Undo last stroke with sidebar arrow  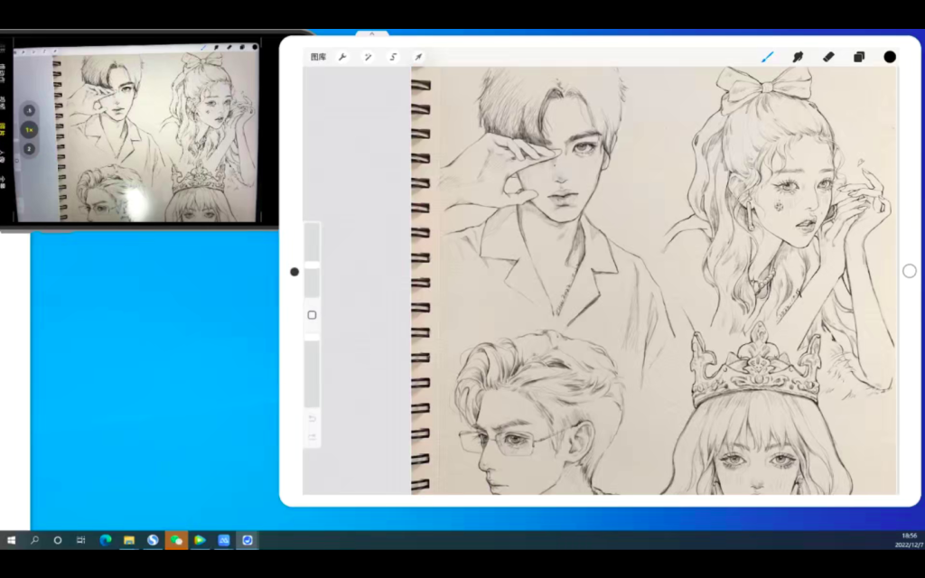312,418
